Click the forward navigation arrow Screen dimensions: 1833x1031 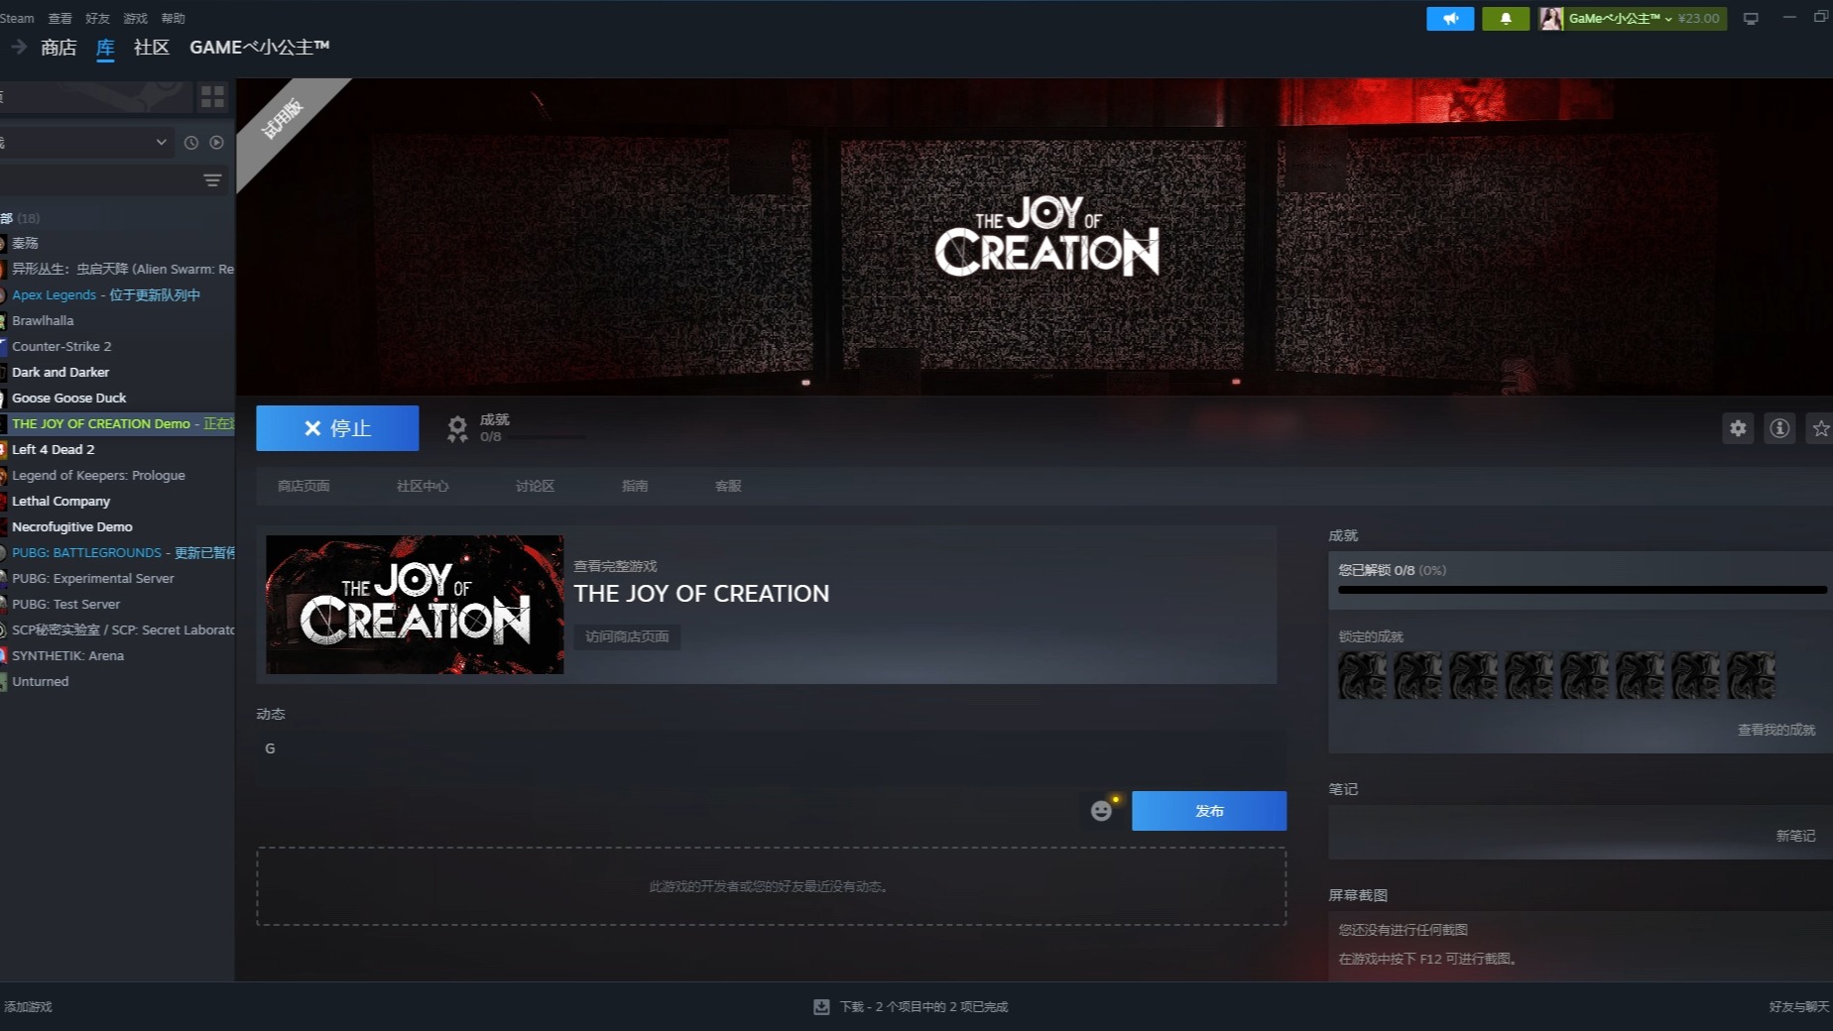(x=19, y=47)
